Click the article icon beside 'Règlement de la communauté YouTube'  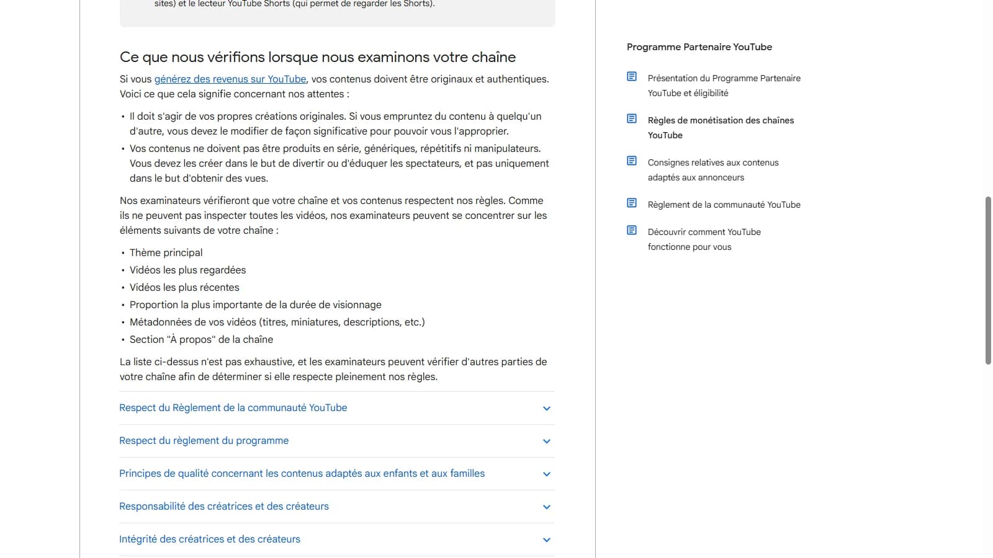632,203
